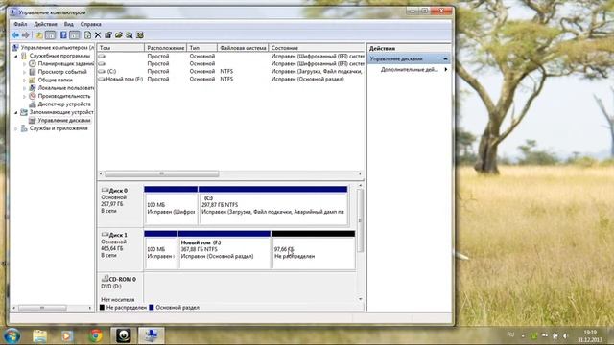Click the Open folder toolbar icon
The width and height of the screenshot is (614, 345).
coord(119,35)
